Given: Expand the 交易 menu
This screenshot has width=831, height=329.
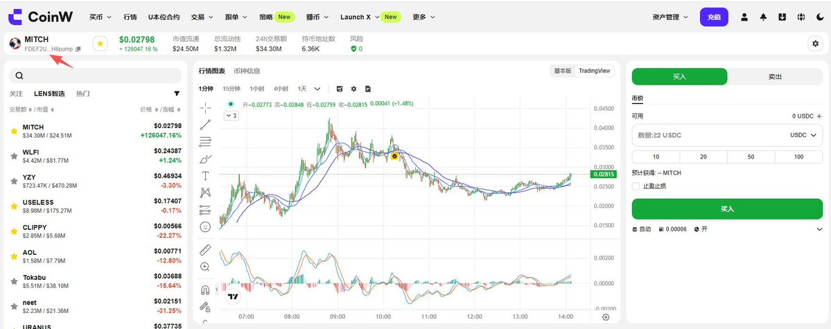Looking at the screenshot, I should [x=202, y=17].
